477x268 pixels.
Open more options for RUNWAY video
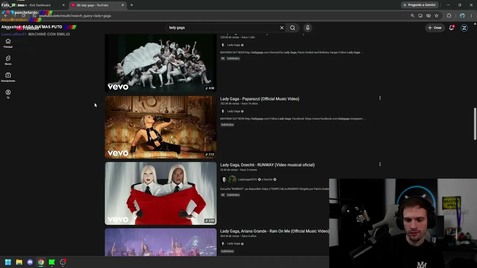(x=380, y=164)
